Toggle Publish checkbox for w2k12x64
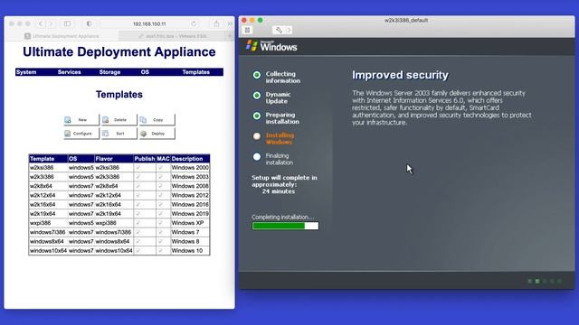This screenshot has height=325, width=579. [138, 195]
